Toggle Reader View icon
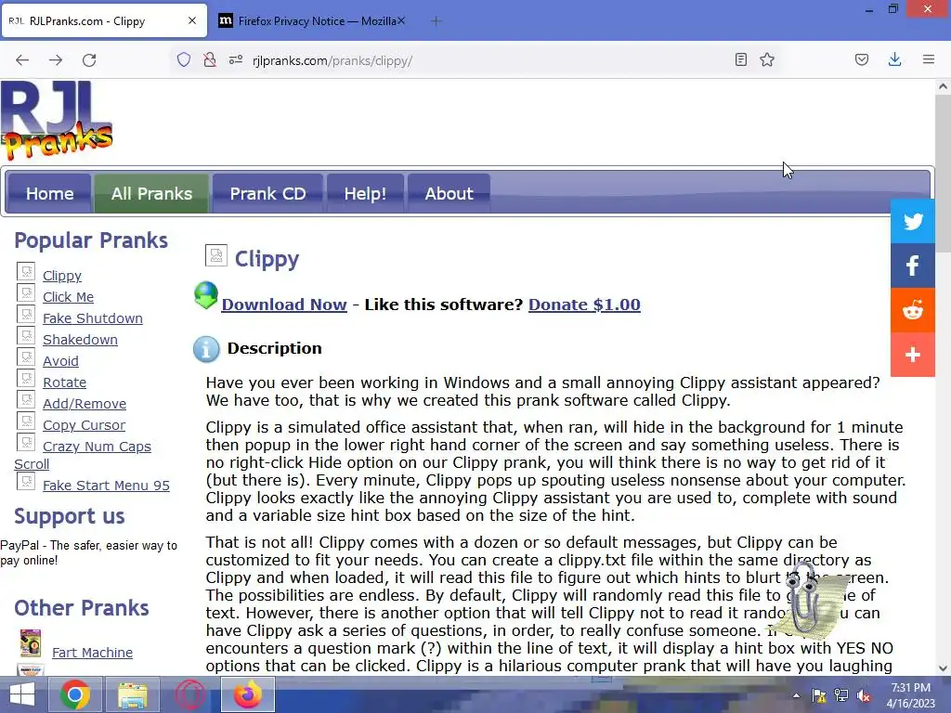Viewport: 951px width, 713px height. [740, 59]
